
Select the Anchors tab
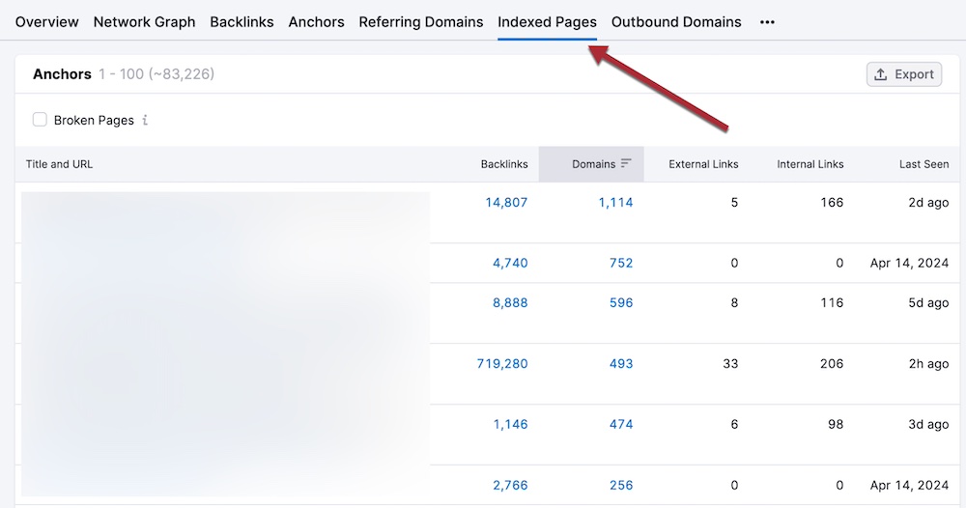coord(316,21)
